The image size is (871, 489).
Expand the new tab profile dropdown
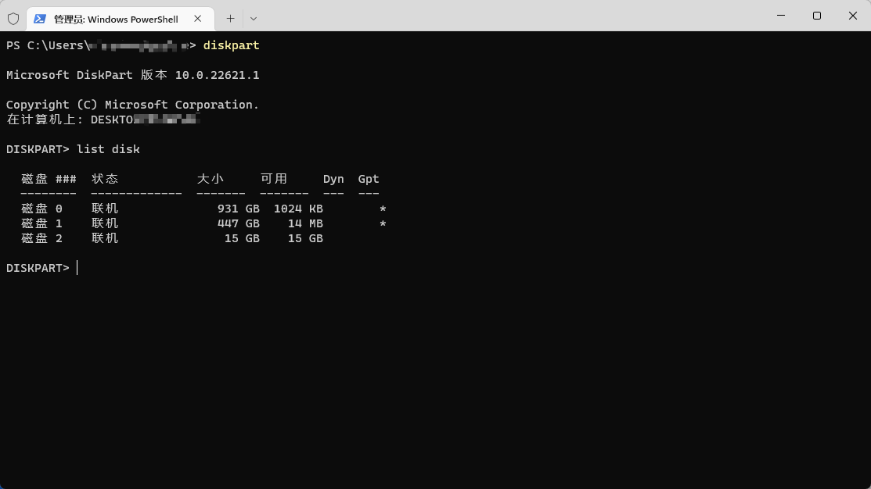(254, 19)
